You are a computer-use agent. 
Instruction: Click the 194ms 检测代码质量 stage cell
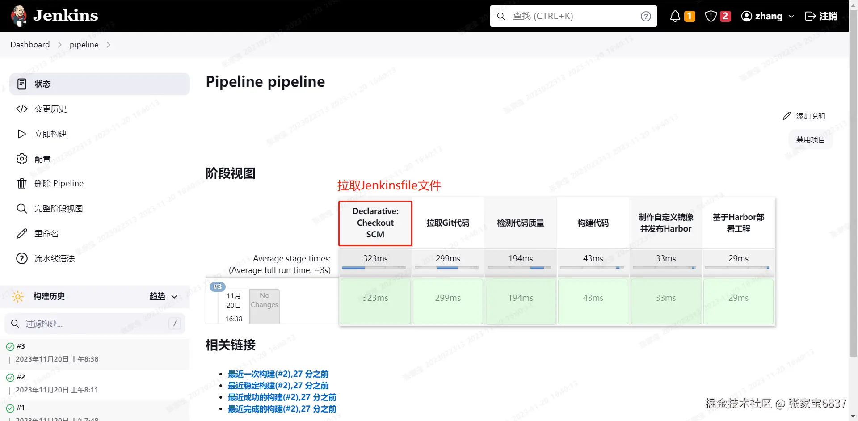pos(521,302)
